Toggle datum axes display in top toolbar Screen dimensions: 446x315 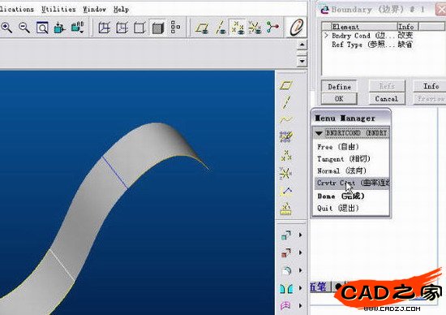(x=220, y=28)
